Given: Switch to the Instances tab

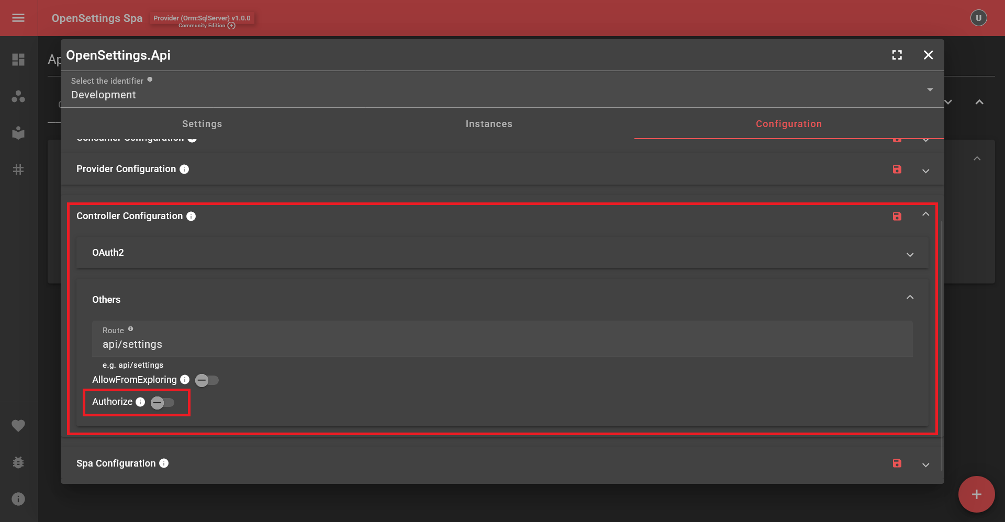Looking at the screenshot, I should (x=489, y=124).
